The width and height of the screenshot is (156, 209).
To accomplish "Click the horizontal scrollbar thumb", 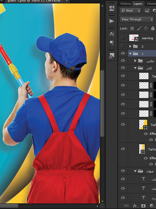I will (9, 206).
